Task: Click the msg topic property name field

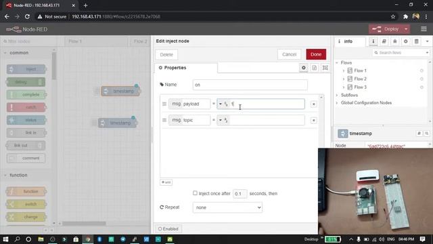Action: 189,120
